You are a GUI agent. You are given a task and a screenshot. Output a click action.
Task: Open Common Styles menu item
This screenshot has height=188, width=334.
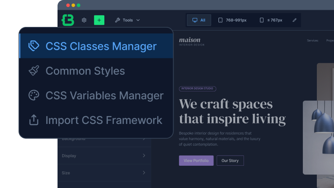[x=96, y=71]
